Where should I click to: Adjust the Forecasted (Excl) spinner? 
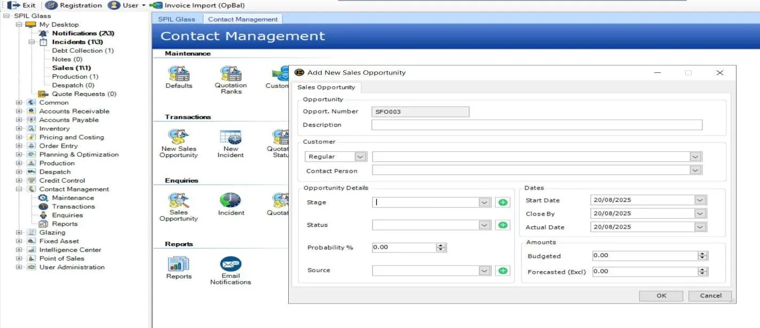(703, 272)
